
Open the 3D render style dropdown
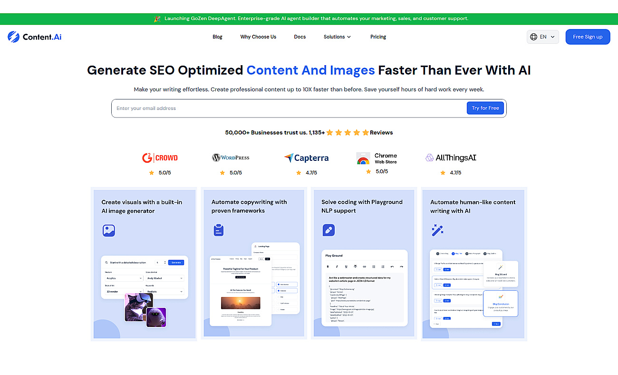click(x=124, y=291)
